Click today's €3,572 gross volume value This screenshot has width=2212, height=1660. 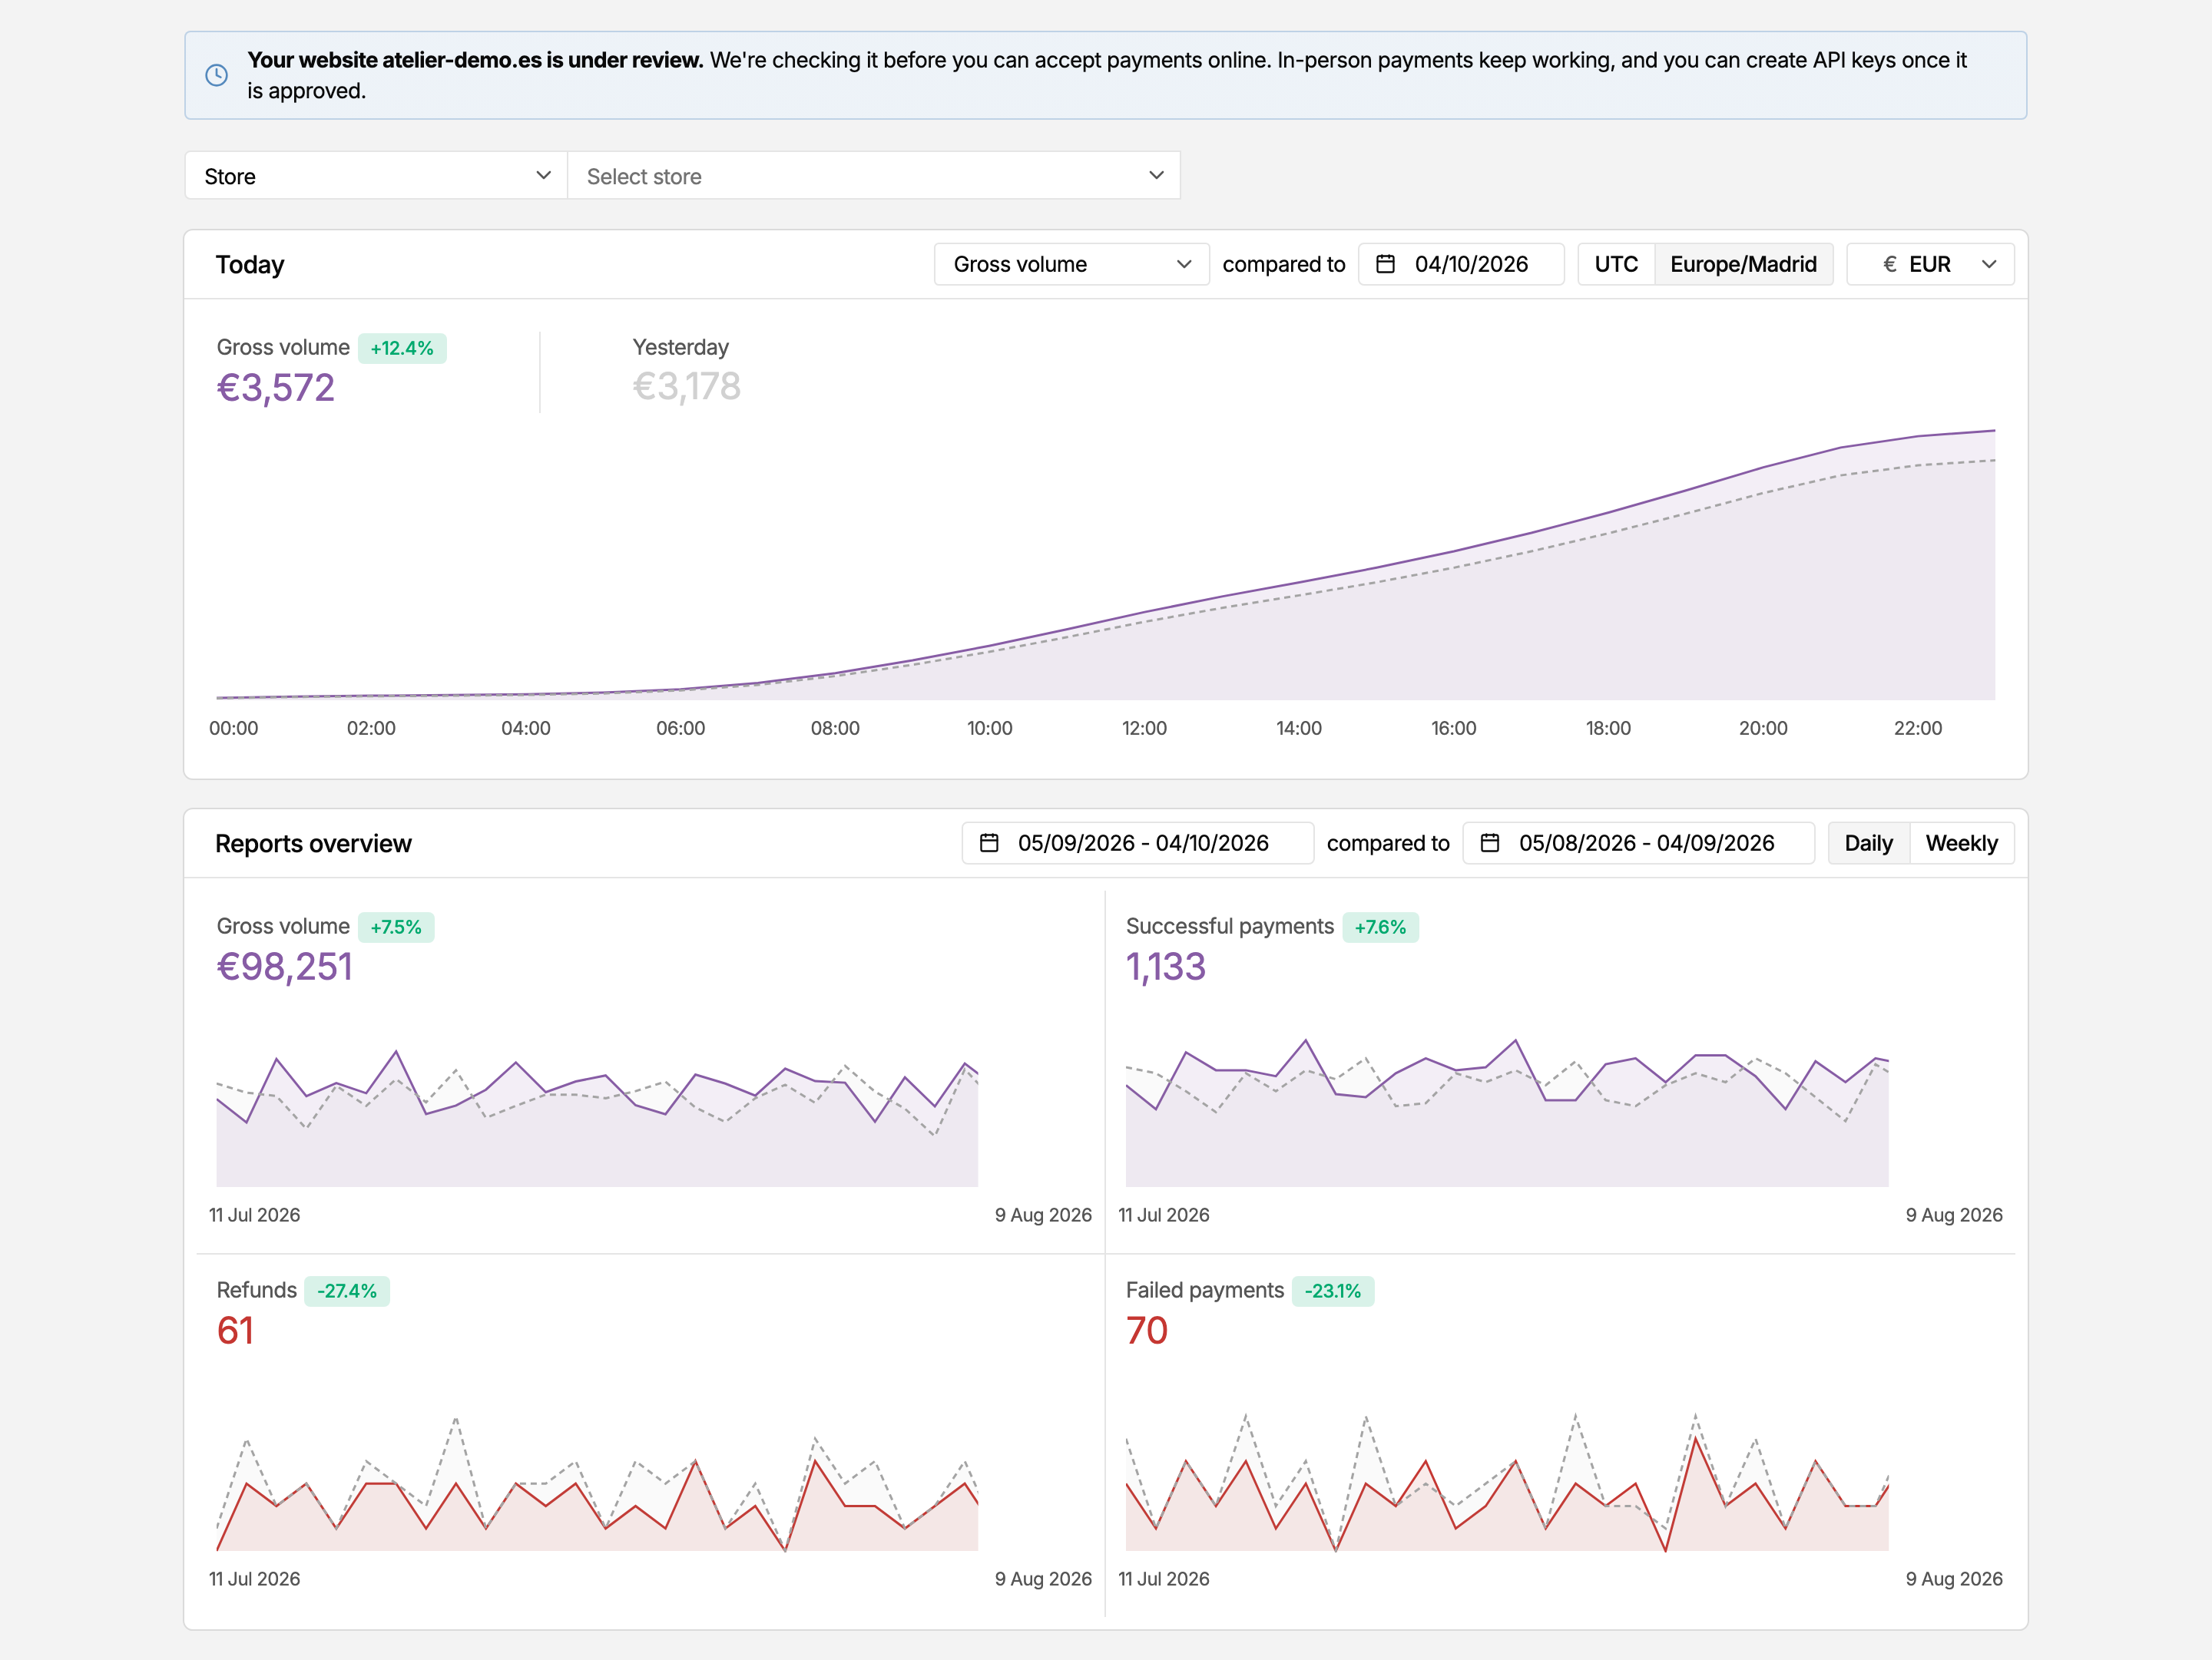275,387
